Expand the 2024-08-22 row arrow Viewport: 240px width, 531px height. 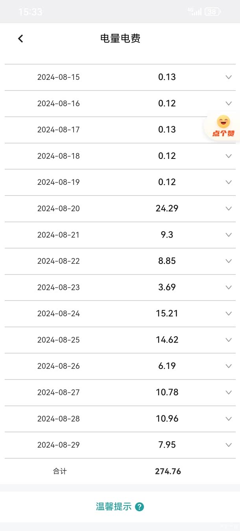229,261
